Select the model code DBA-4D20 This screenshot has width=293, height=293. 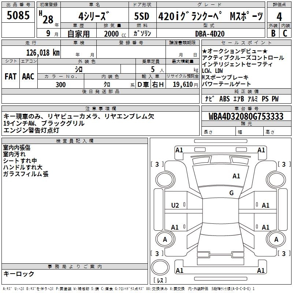211,33
